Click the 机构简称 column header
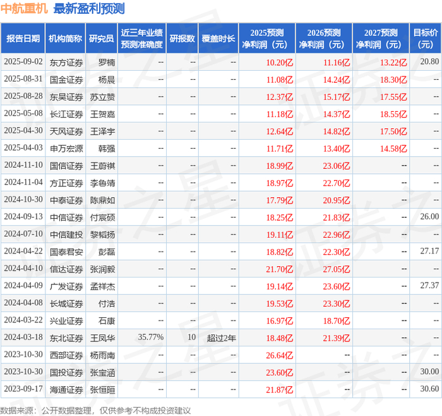Viewport: 442px width, 416px height. [x=65, y=39]
